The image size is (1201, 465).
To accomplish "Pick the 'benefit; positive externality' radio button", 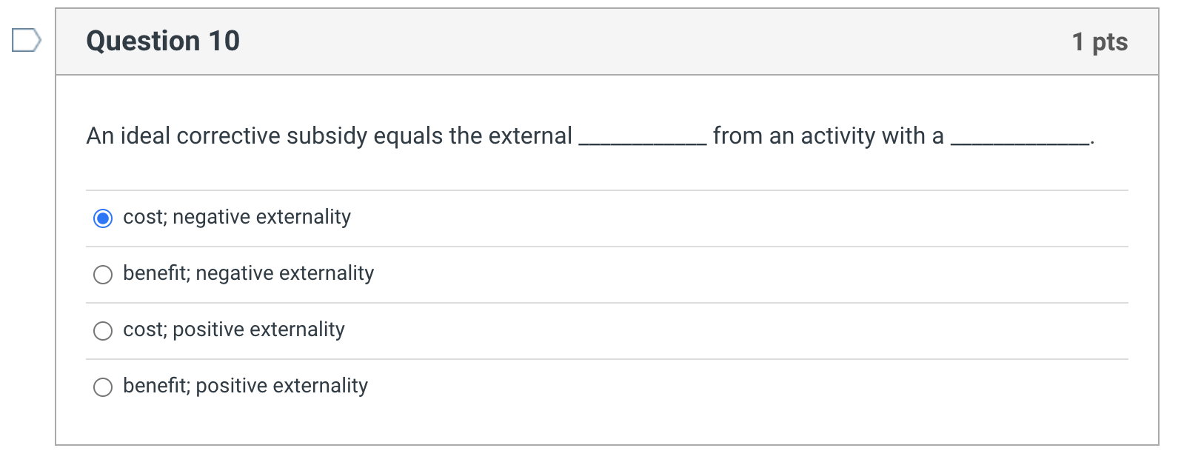I will coord(104,387).
